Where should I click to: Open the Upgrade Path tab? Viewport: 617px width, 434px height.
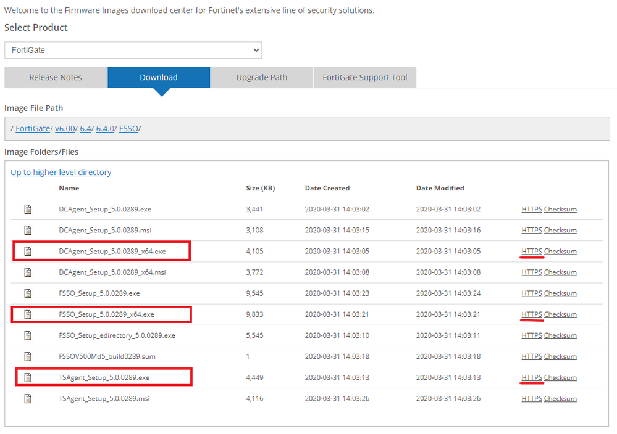262,78
